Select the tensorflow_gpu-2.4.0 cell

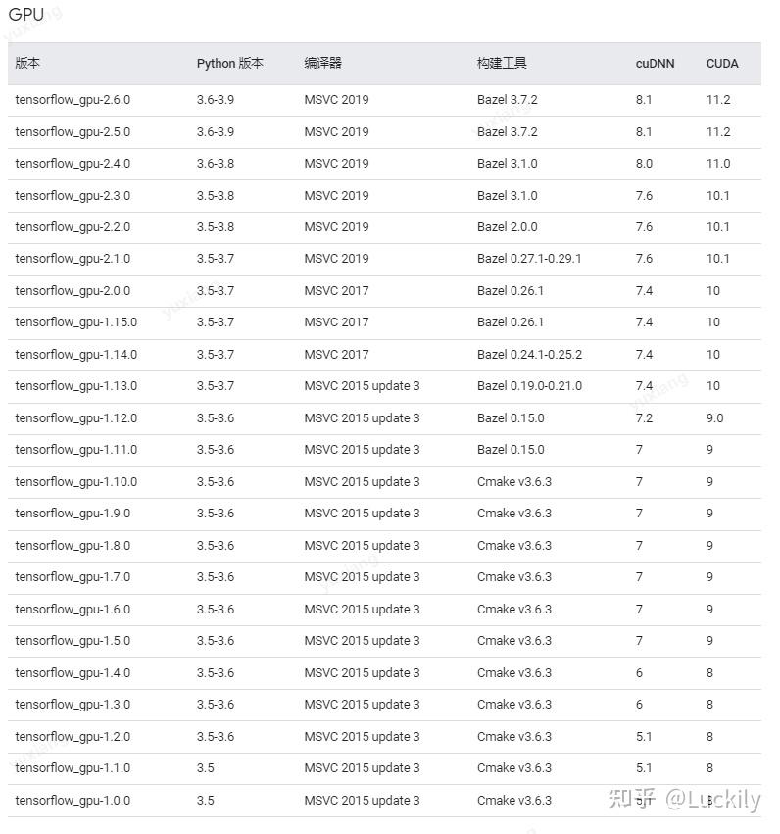(73, 164)
